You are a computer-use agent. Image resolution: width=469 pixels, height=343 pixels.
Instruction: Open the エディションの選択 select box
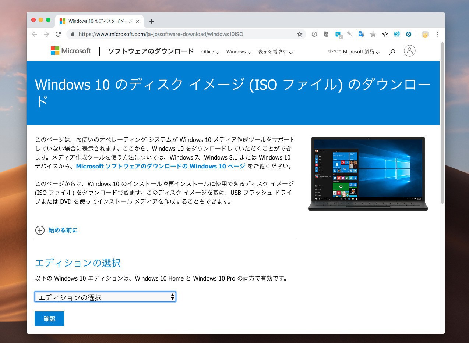(x=105, y=297)
